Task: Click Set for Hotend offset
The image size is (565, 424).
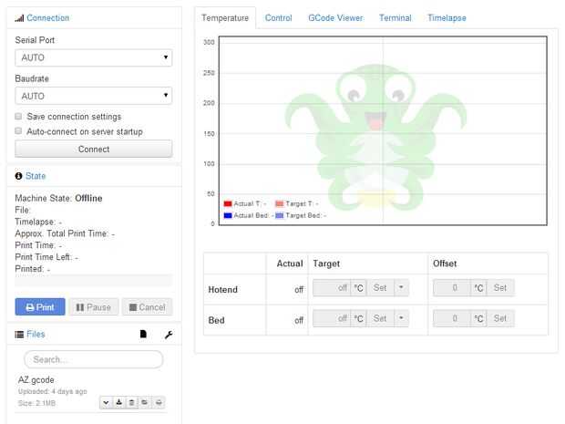Action: coord(500,288)
